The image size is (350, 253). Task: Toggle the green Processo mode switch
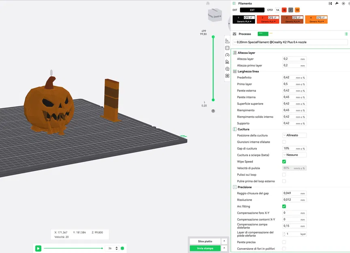(x=263, y=34)
